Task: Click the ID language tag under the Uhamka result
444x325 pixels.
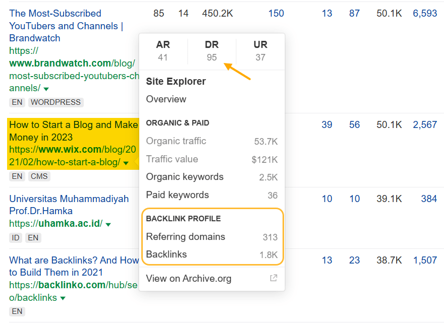Action: point(16,237)
